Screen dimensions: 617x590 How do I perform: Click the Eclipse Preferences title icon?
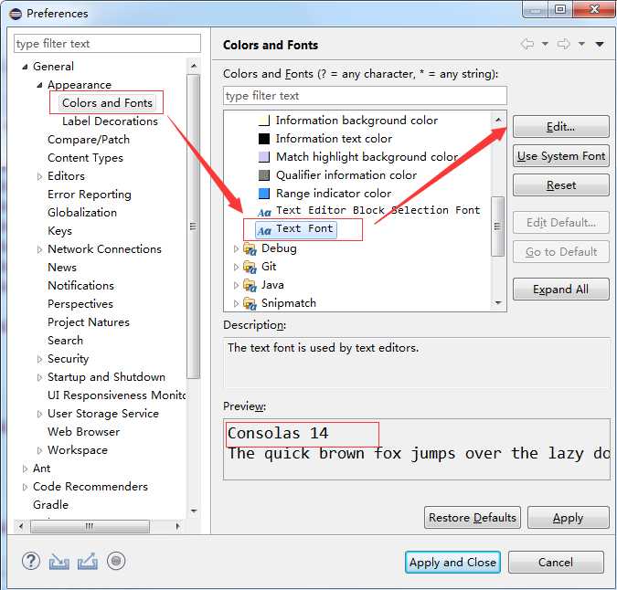coord(16,14)
